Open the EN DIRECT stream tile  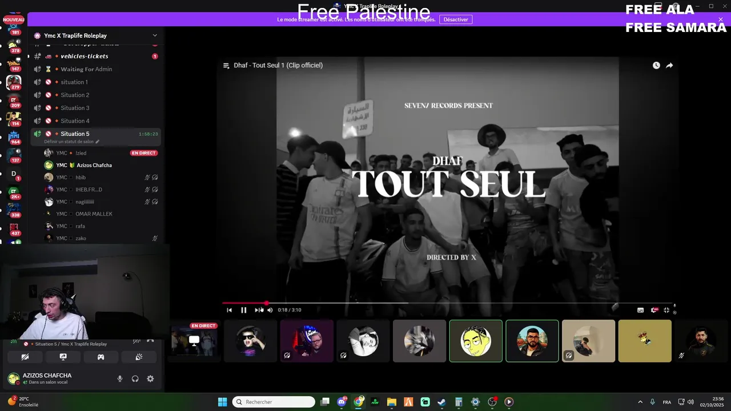tap(194, 341)
